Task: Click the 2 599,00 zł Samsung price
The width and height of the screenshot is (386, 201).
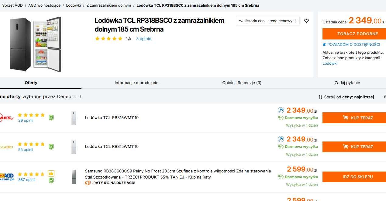Action: tap(302, 169)
